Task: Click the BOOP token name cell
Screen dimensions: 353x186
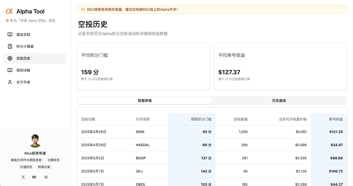Action: tap(141, 158)
